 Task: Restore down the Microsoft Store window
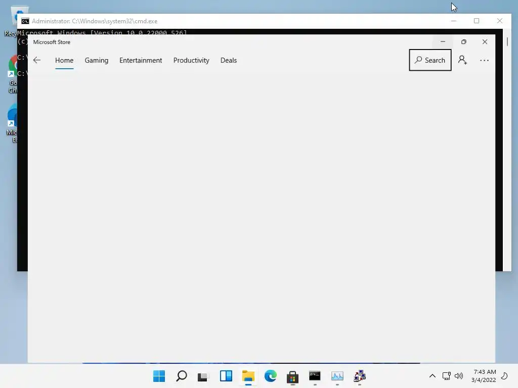464,42
